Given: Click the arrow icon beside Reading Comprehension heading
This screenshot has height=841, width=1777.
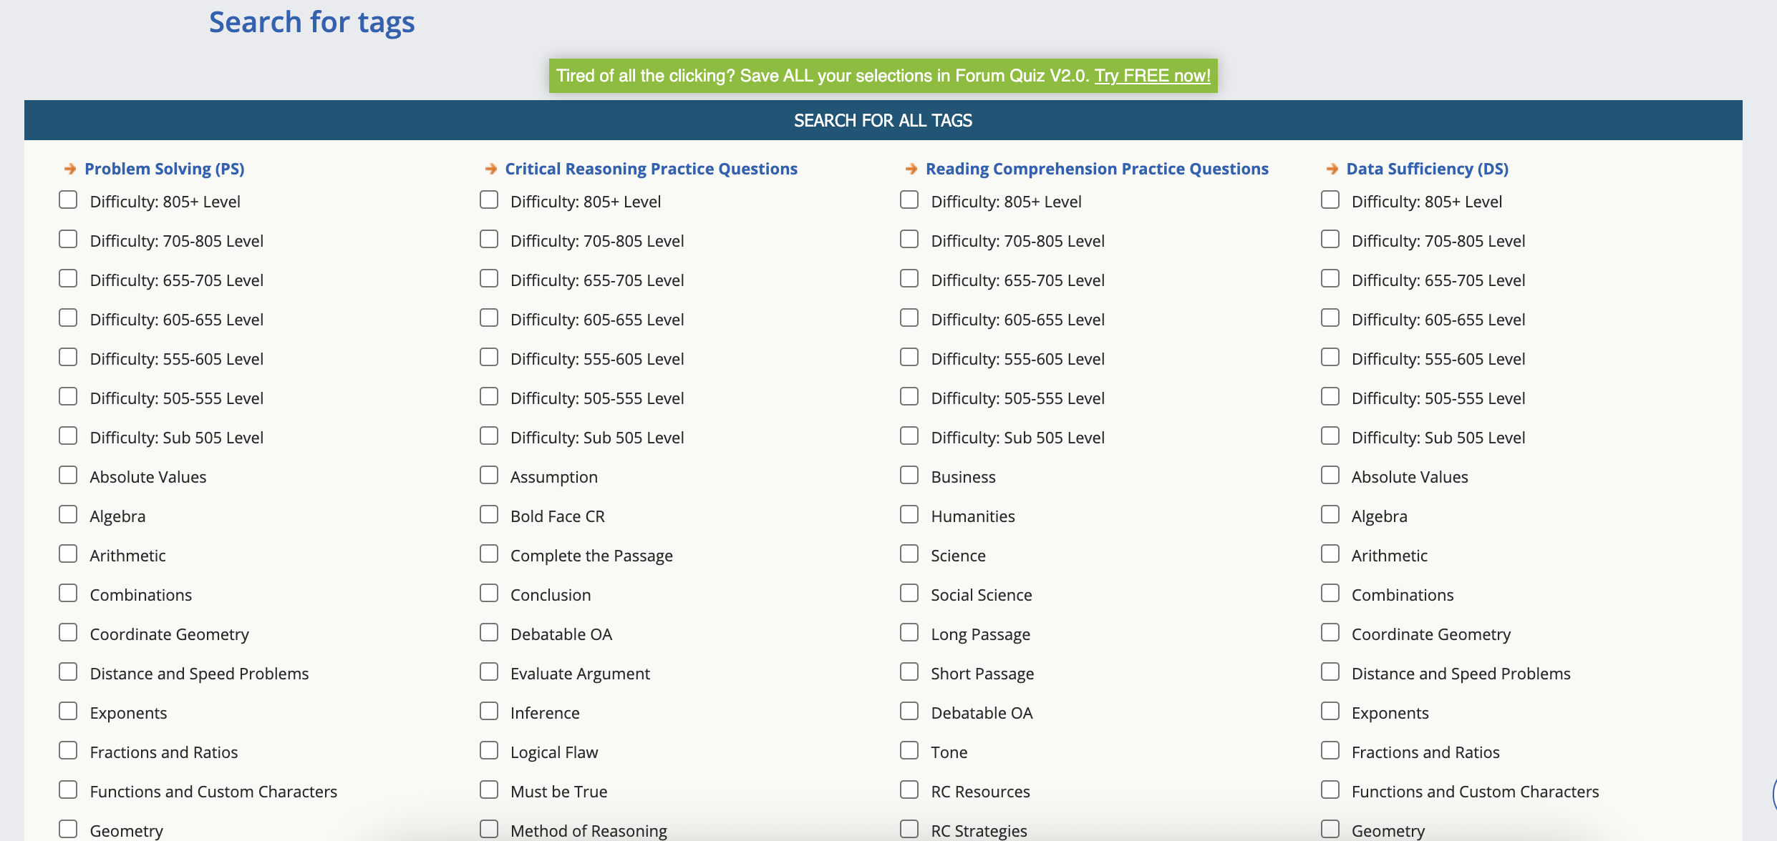Looking at the screenshot, I should (911, 169).
